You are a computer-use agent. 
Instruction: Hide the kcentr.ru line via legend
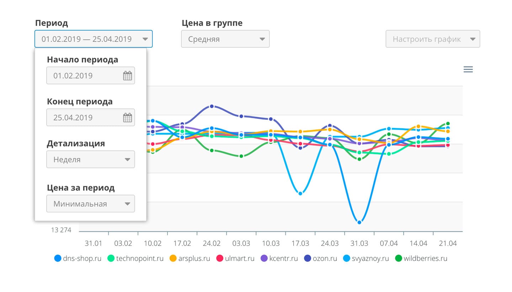pos(279,258)
